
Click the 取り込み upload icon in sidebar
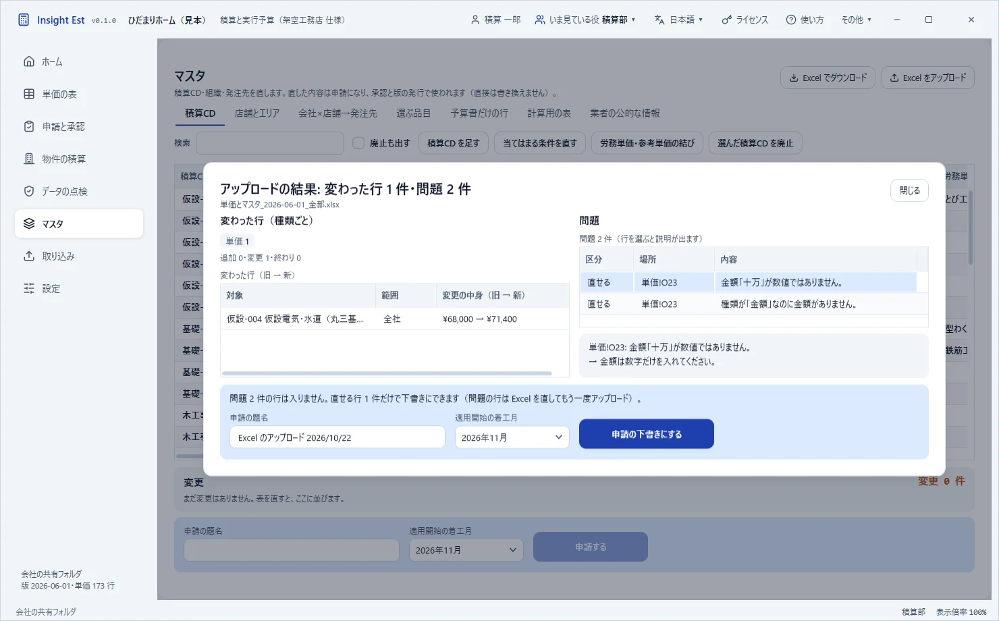point(29,256)
